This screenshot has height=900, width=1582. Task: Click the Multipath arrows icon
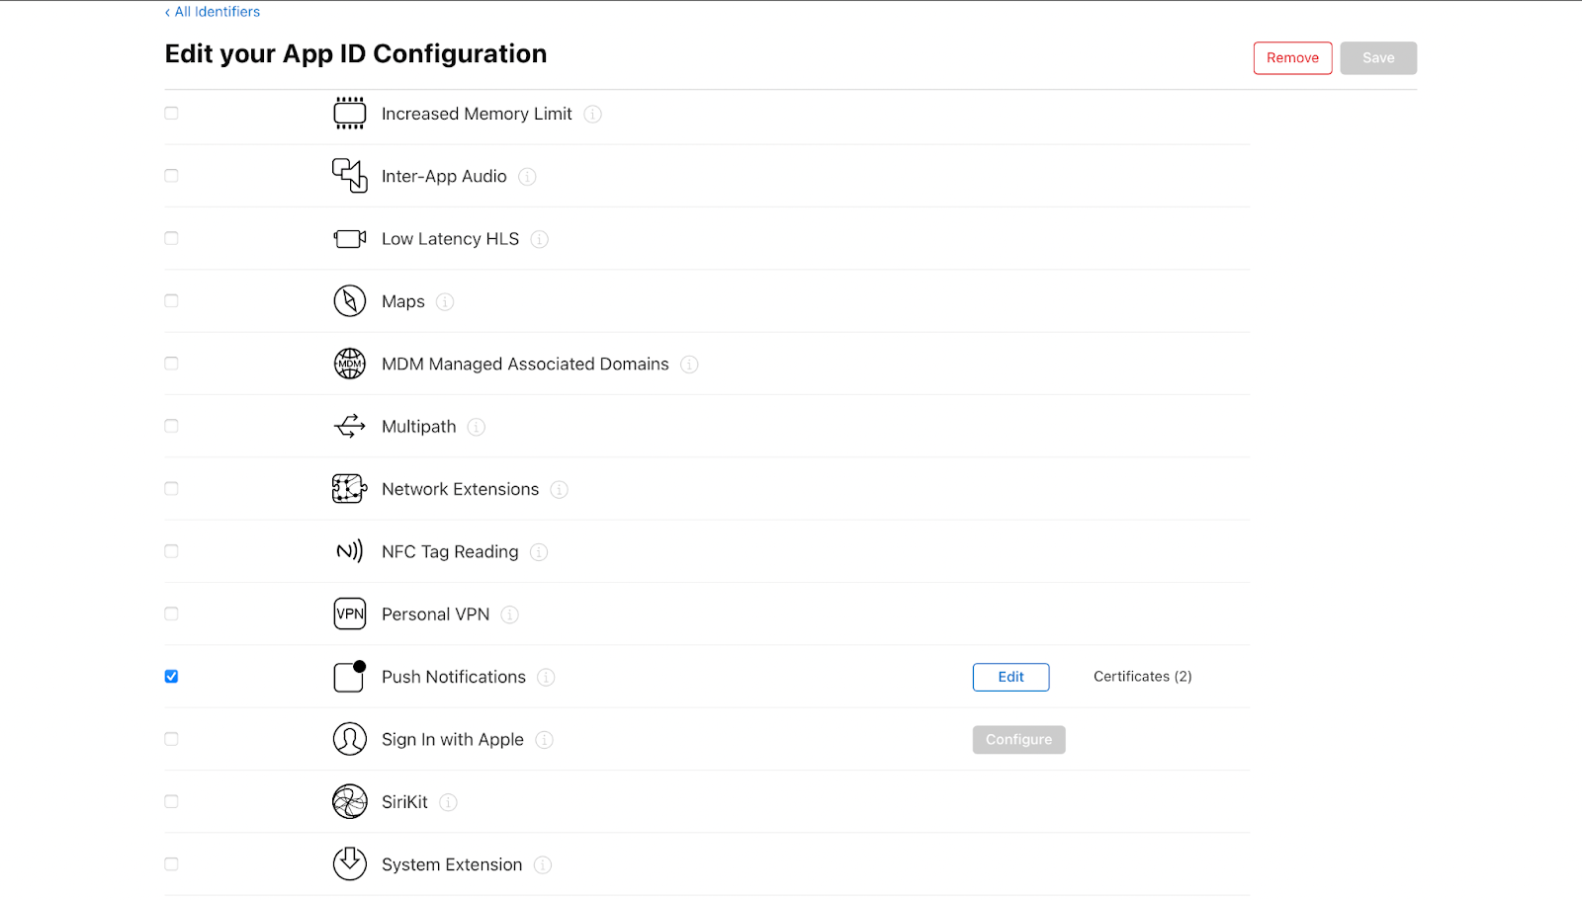pos(349,426)
